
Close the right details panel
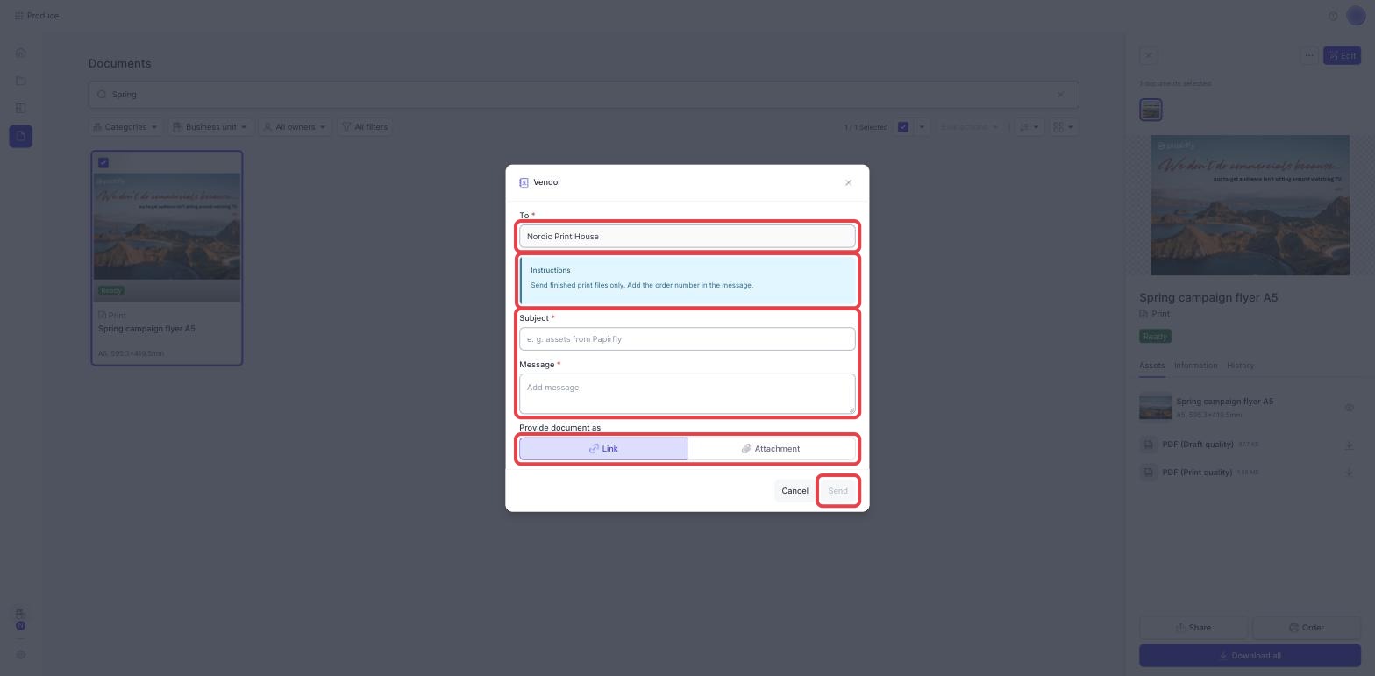tap(1148, 55)
